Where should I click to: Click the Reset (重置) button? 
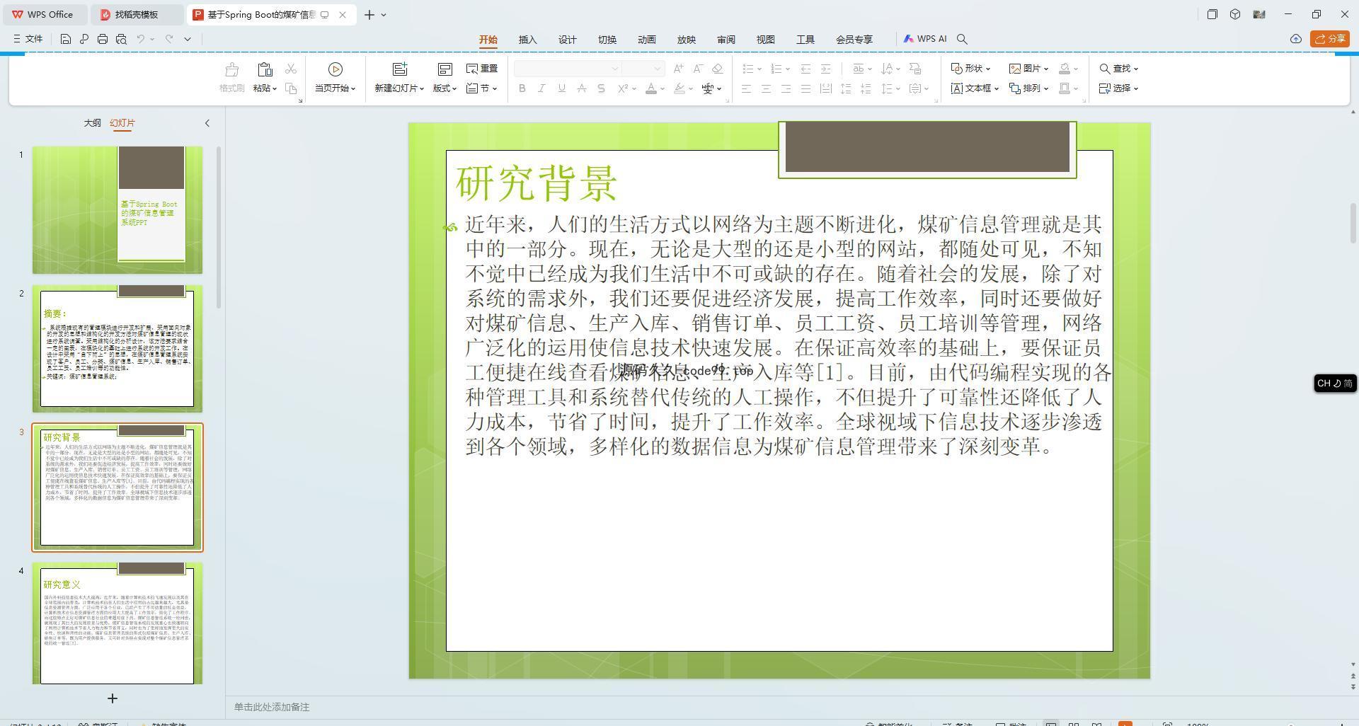pos(482,69)
